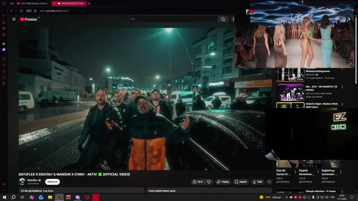Viewport: 358px width, 201px height.
Task: Open options for 'Keşkek Döverkene' short
Action: click(x=318, y=172)
